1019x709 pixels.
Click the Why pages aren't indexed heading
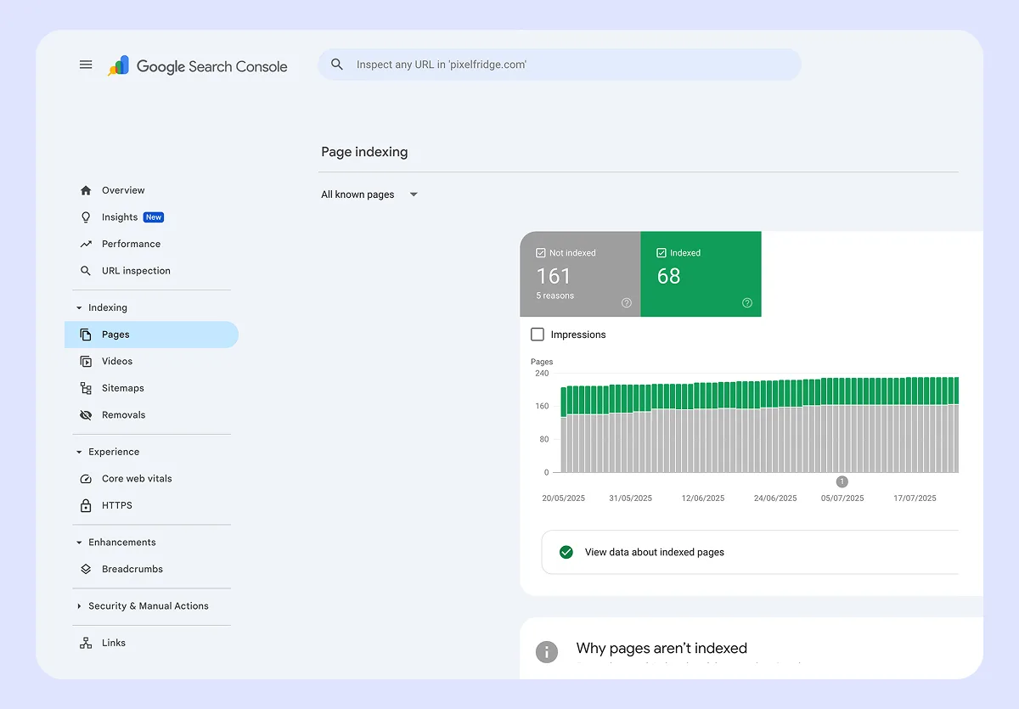tap(662, 649)
